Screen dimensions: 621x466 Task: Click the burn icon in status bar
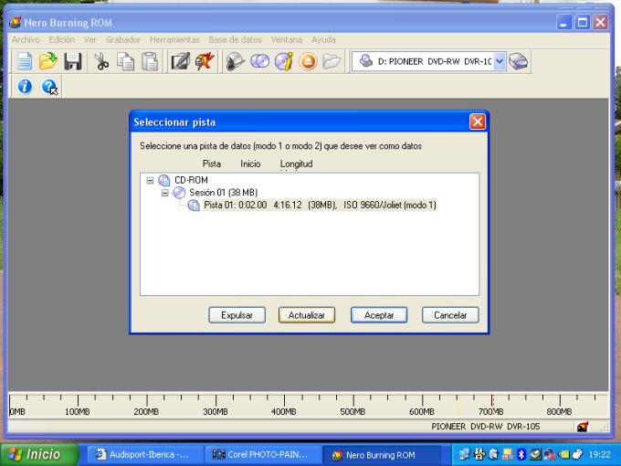tap(583, 427)
